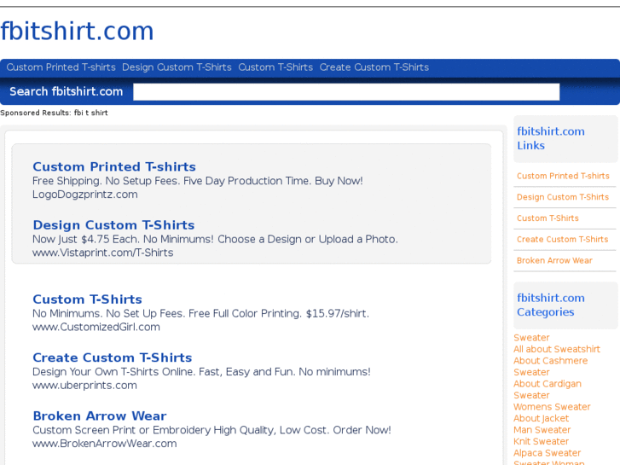Screen dimensions: 620x465
Task: Open the Broken Arrow Wear ad headline
Action: point(100,416)
